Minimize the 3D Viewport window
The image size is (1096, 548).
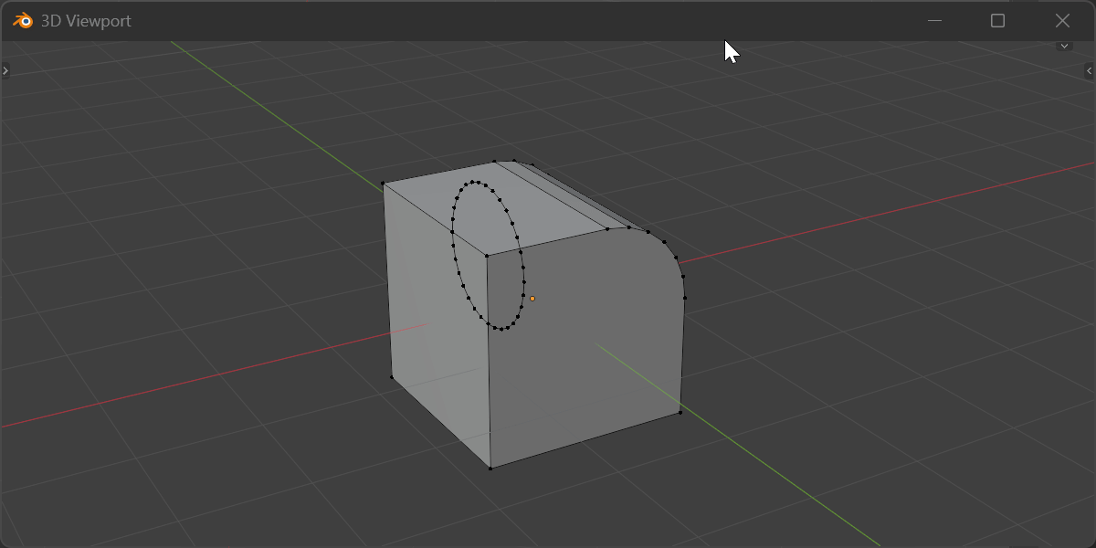tap(934, 20)
